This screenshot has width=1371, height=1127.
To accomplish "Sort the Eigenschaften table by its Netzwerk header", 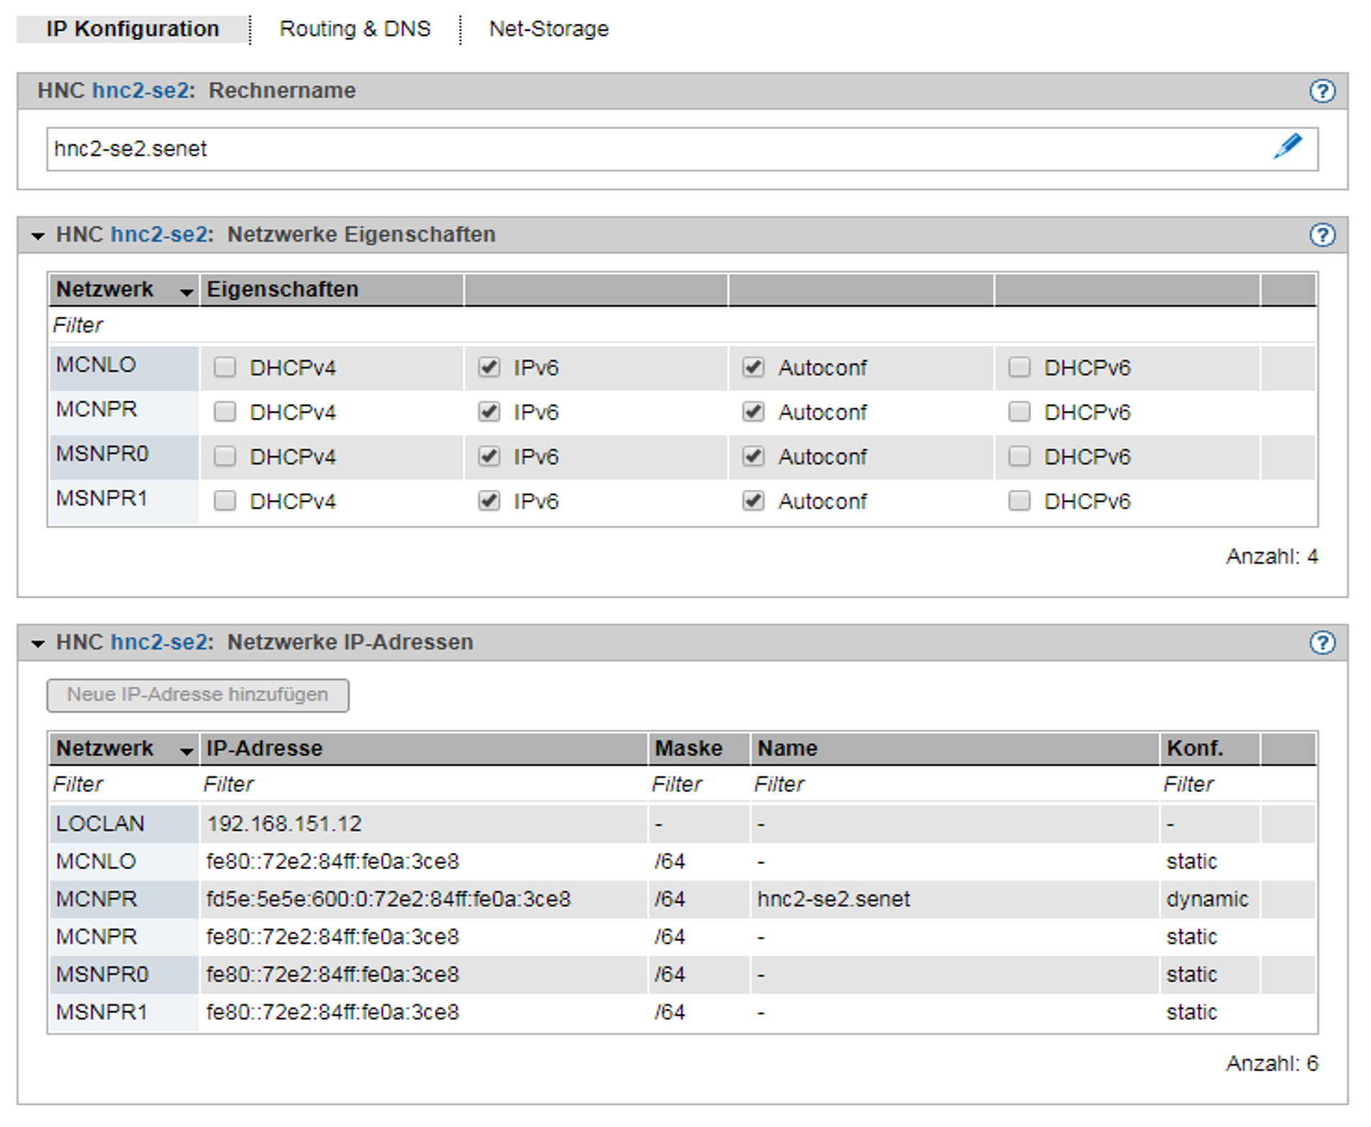I will (124, 289).
